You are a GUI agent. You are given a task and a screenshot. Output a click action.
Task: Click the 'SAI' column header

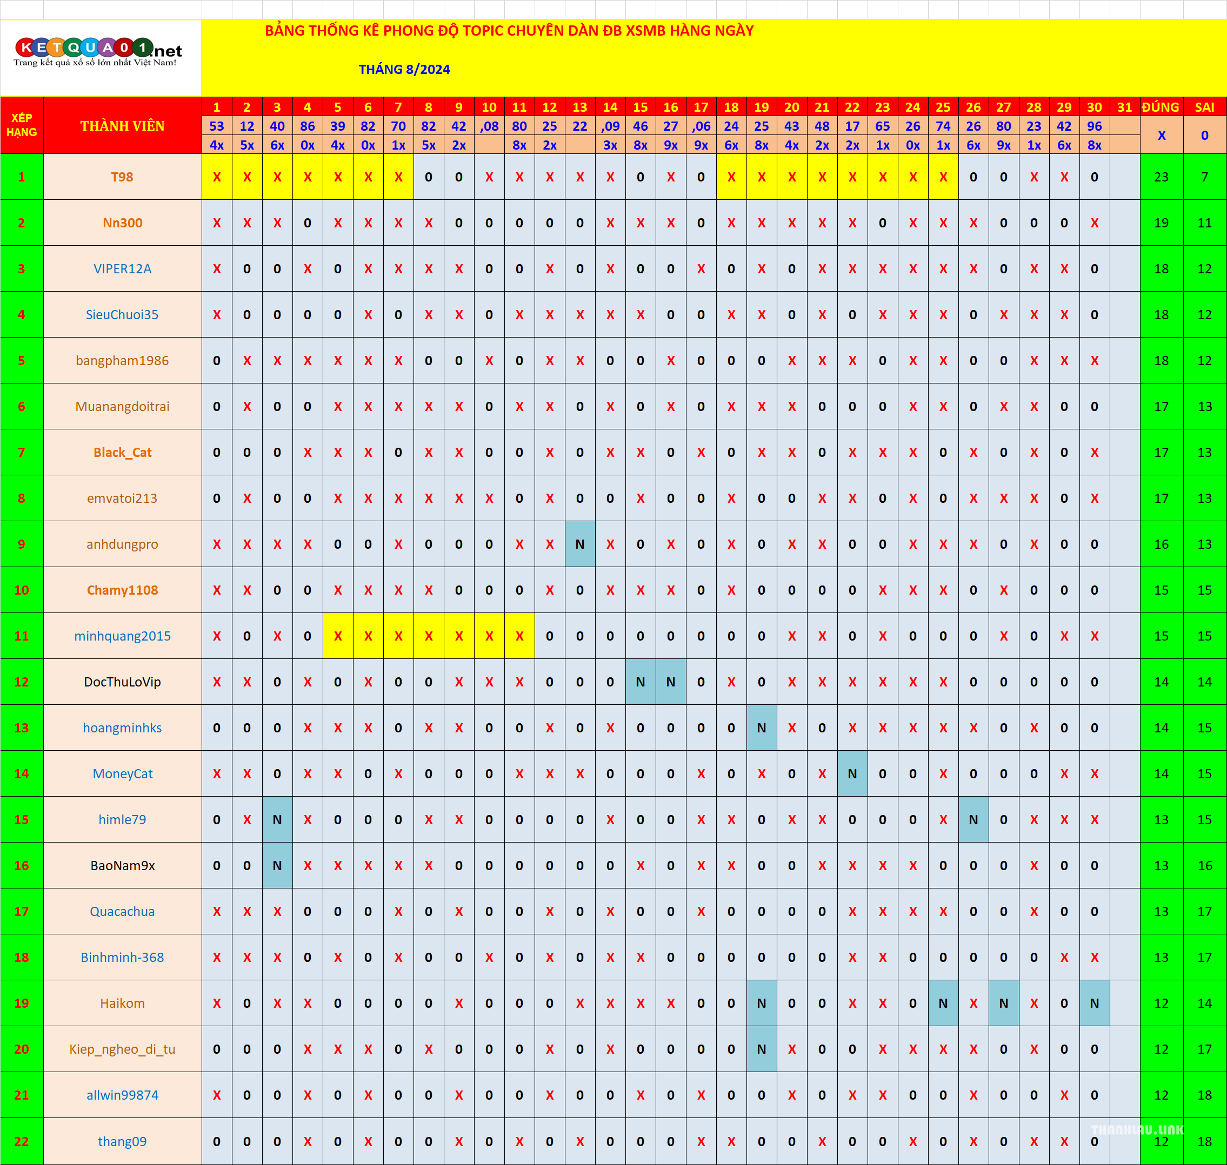click(1205, 107)
